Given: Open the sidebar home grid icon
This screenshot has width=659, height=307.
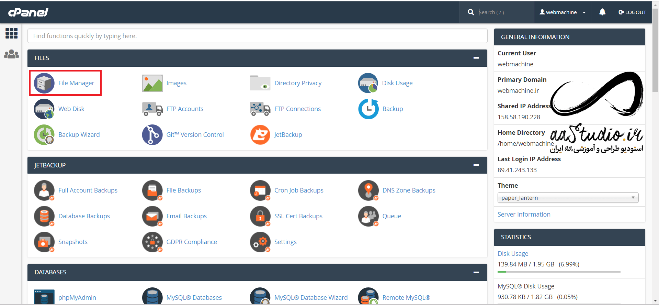Looking at the screenshot, I should pyautogui.click(x=11, y=33).
